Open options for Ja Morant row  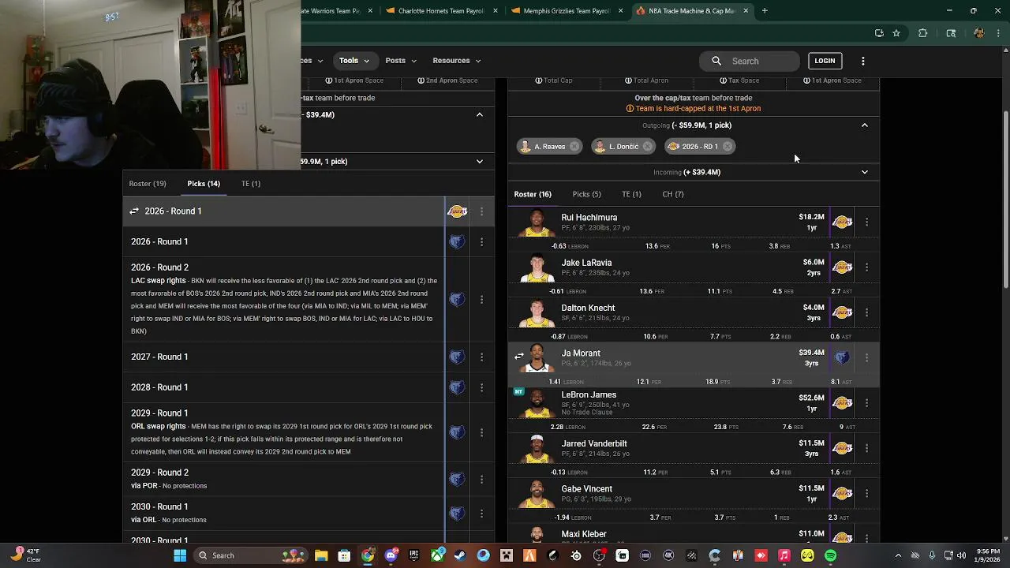coord(866,357)
